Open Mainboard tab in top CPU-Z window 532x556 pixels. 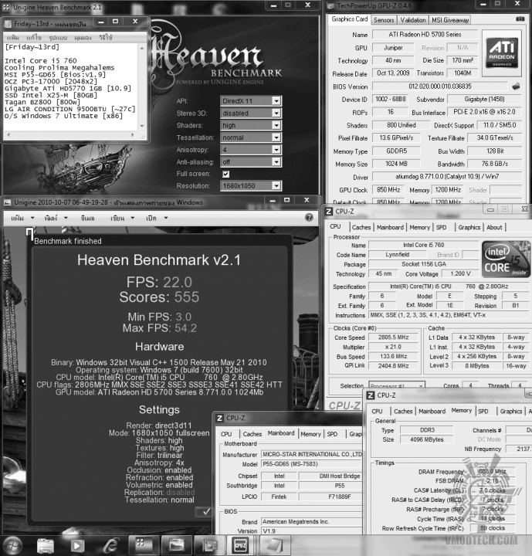pos(390,227)
